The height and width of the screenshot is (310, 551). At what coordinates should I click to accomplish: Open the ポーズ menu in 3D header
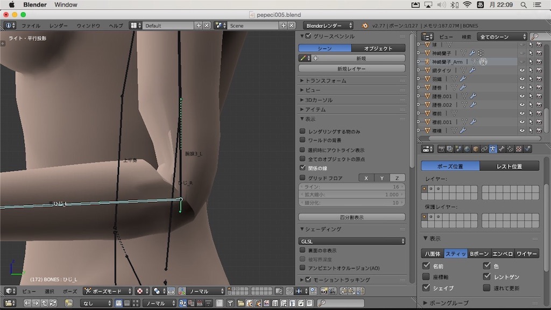tap(69, 291)
